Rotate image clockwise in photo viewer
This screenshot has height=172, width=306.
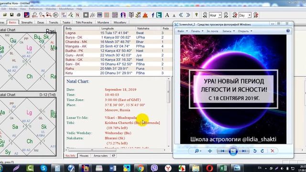pyautogui.click(x=262, y=151)
